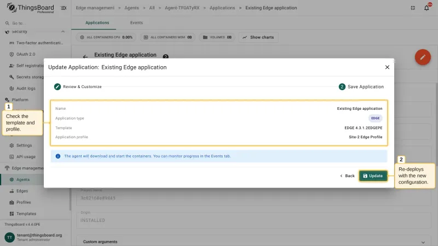Click the All breadcrumb
The image size is (438, 246).
tap(152, 8)
